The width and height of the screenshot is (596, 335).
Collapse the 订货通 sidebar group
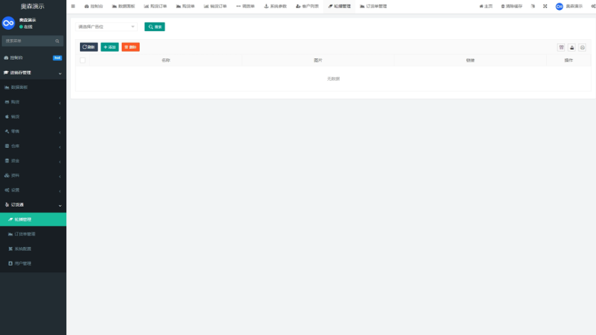(x=33, y=205)
